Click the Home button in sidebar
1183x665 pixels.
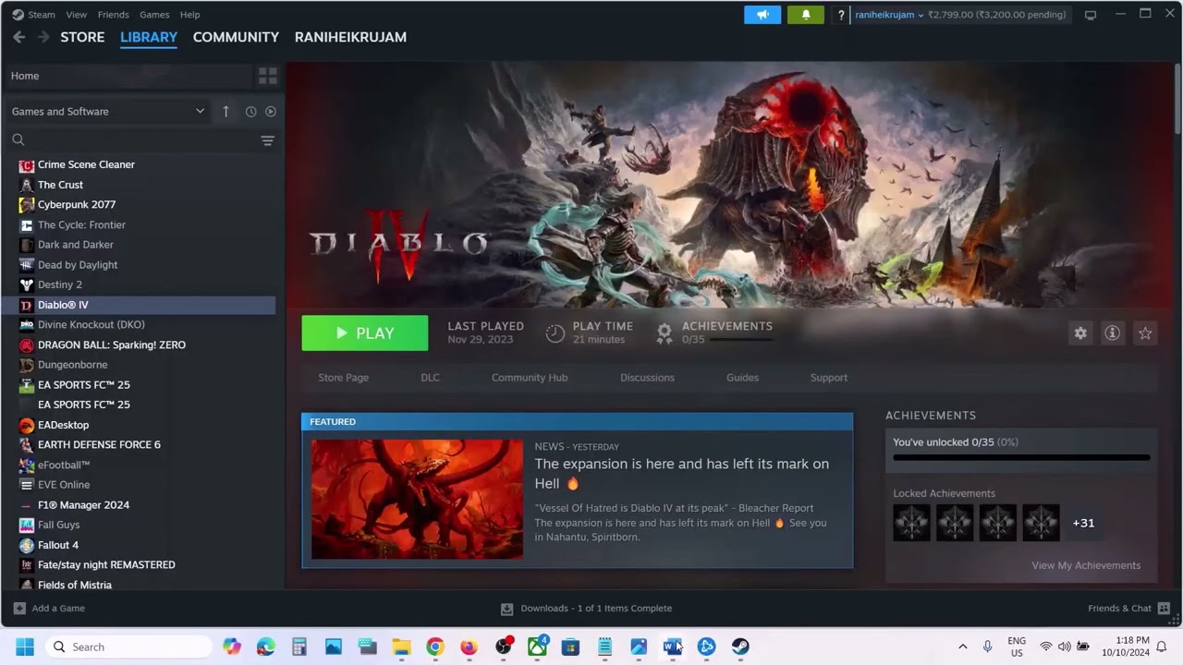click(128, 76)
